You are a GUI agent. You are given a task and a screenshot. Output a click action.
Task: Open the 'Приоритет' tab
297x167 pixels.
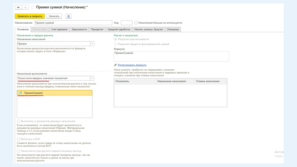97,29
